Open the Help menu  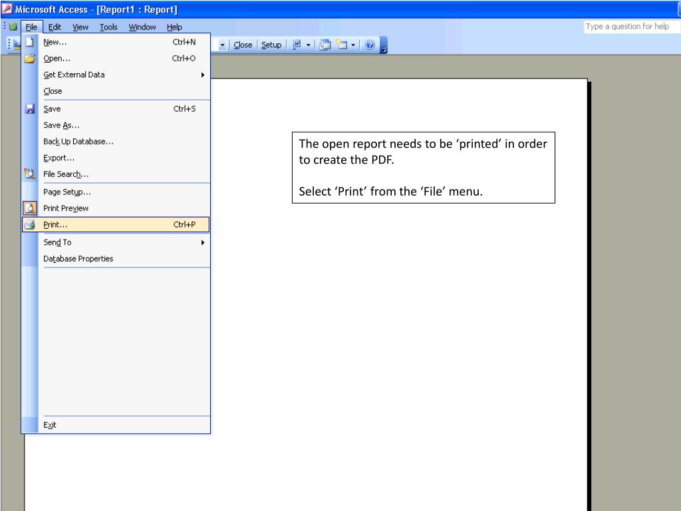point(174,27)
